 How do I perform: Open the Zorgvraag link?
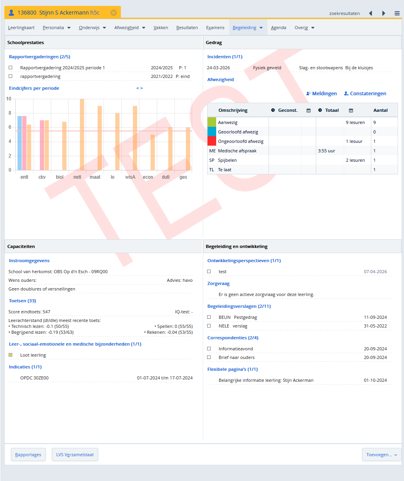(x=219, y=283)
